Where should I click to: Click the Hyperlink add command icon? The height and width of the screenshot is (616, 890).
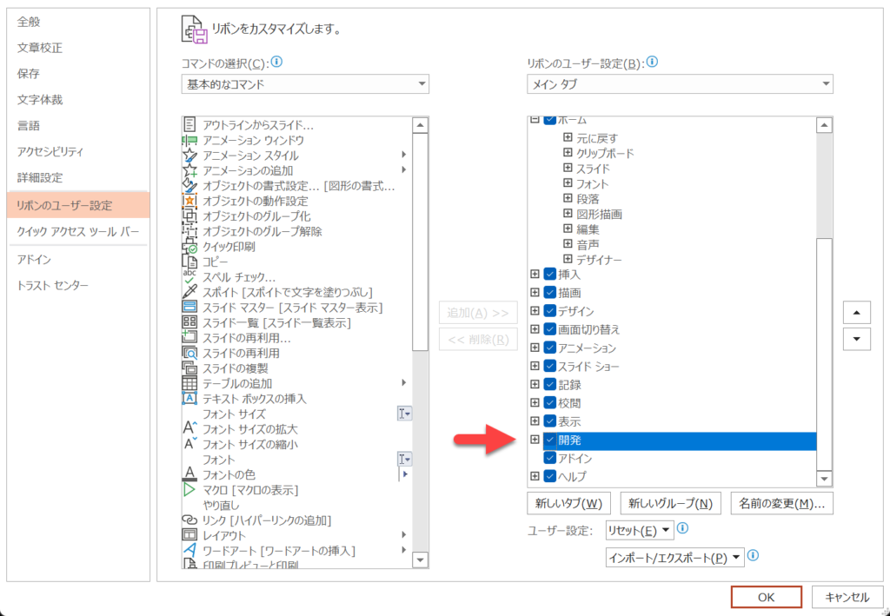tap(189, 520)
